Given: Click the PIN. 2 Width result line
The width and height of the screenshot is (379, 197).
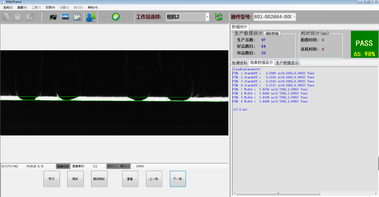Looking at the screenshot, I should click(x=270, y=93).
